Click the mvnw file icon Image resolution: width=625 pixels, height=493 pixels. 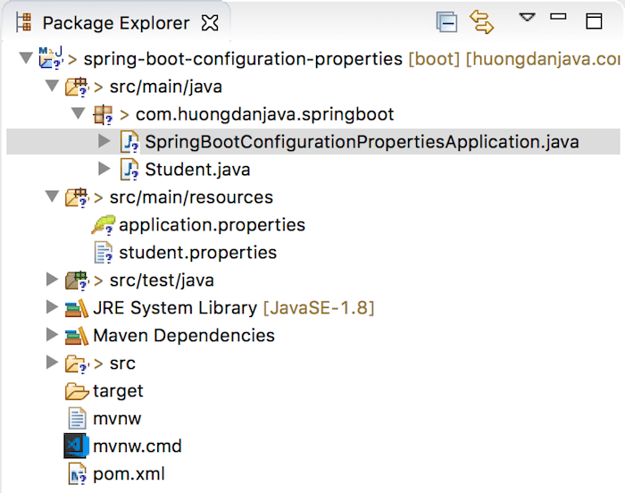(77, 419)
